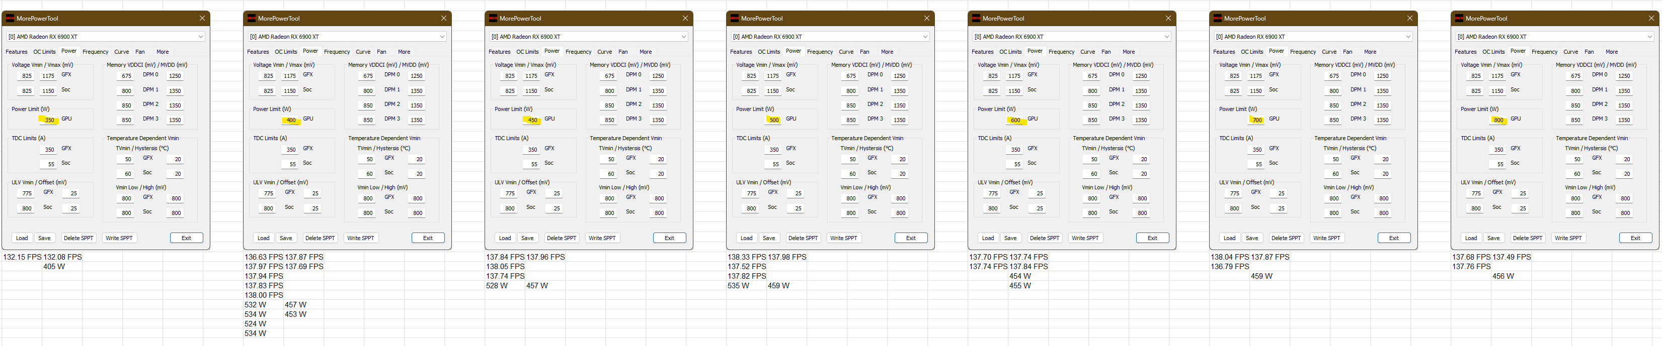Click Write SPPT in the 500 W window
This screenshot has width=1662, height=346.
(x=843, y=238)
